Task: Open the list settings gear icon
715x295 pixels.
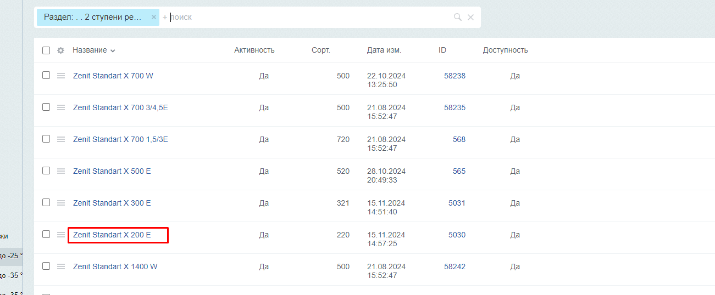Action: click(61, 50)
